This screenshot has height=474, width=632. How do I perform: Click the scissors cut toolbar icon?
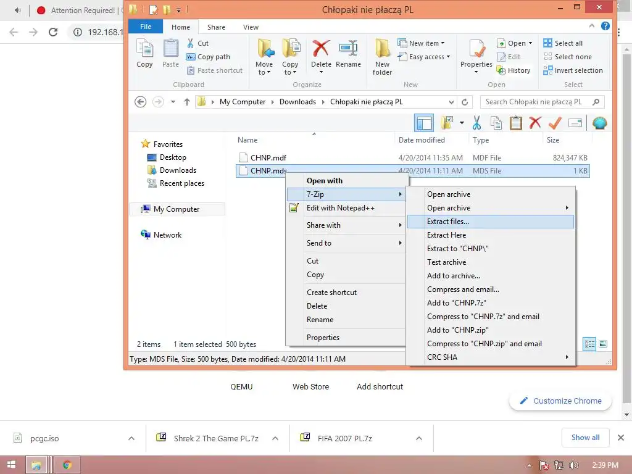(x=476, y=123)
